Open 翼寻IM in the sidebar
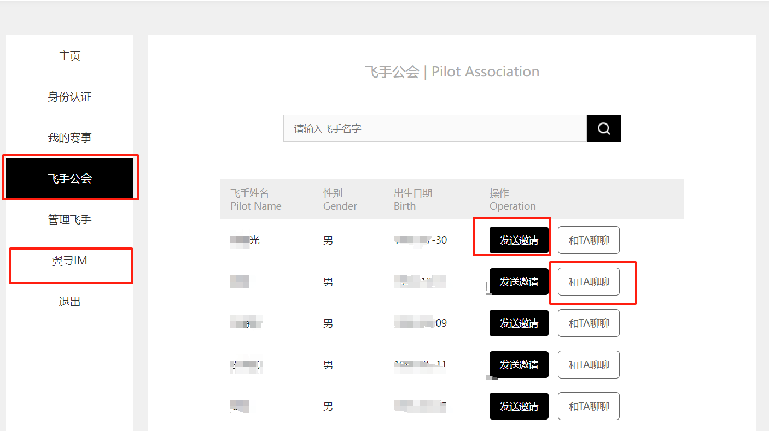This screenshot has height=431, width=769. pyautogui.click(x=69, y=261)
